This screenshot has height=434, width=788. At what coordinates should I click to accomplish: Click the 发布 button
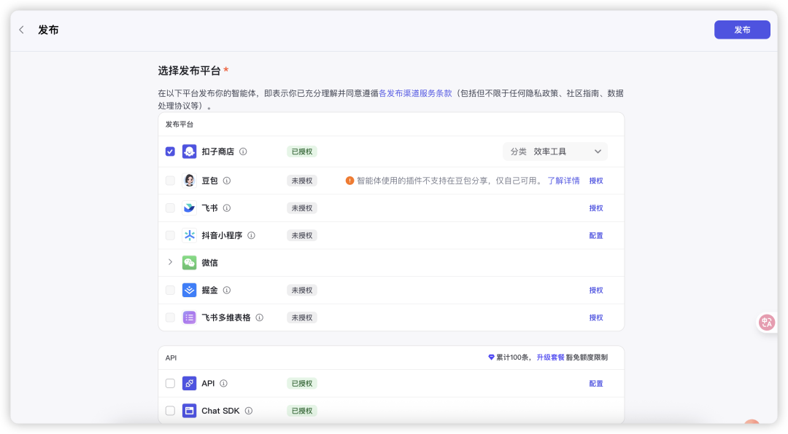tap(742, 29)
